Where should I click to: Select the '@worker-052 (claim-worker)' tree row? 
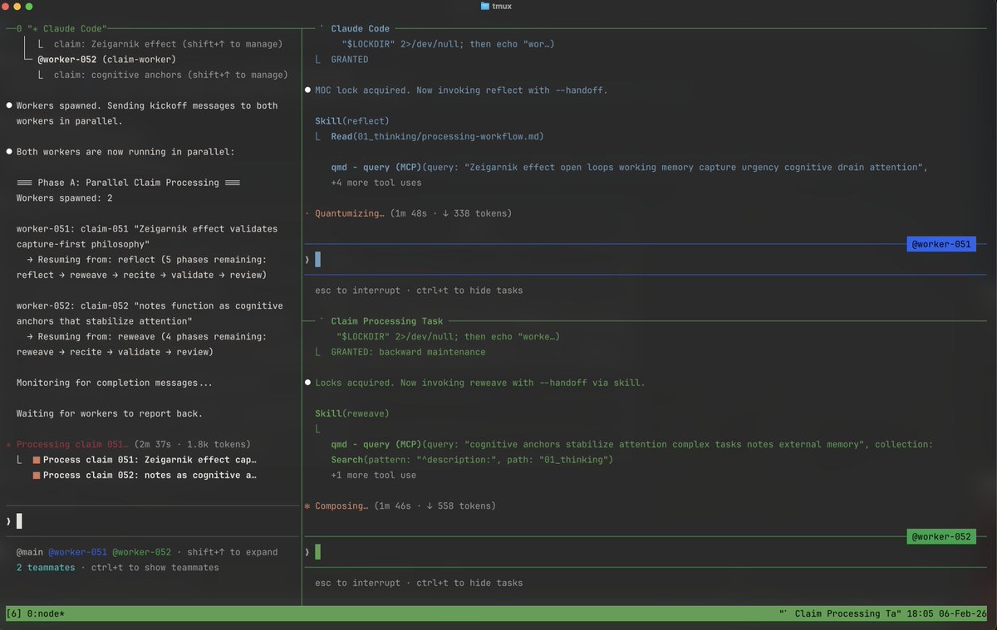(x=107, y=60)
